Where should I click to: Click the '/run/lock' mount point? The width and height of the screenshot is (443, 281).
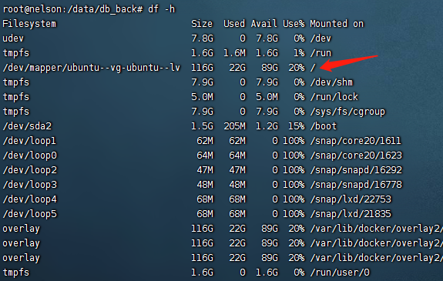pos(334,97)
